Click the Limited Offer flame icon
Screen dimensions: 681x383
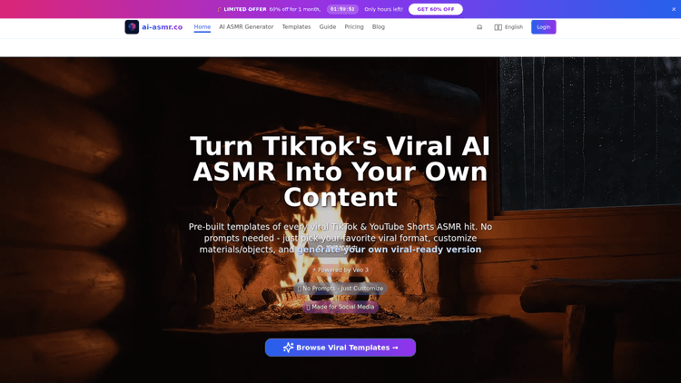click(220, 9)
